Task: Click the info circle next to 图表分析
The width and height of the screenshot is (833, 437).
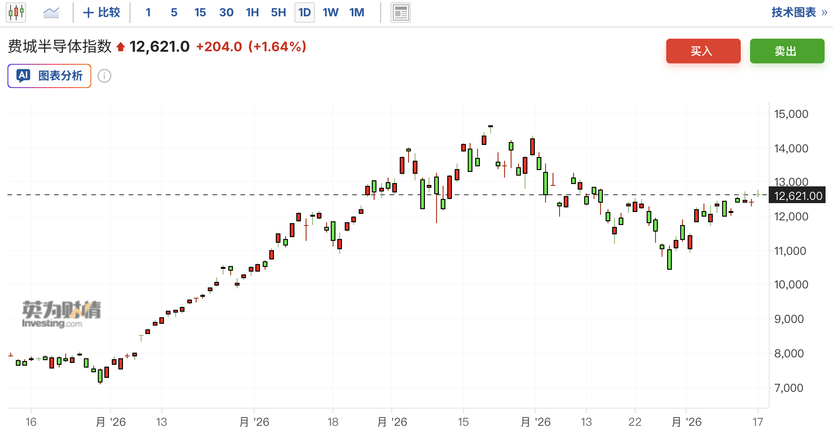Action: point(104,76)
